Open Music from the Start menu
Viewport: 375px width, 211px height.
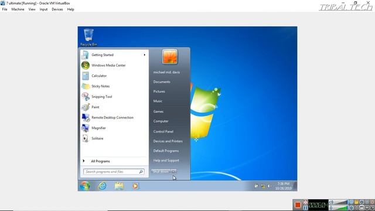(x=158, y=101)
